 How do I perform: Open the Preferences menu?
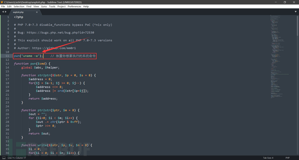75,6
